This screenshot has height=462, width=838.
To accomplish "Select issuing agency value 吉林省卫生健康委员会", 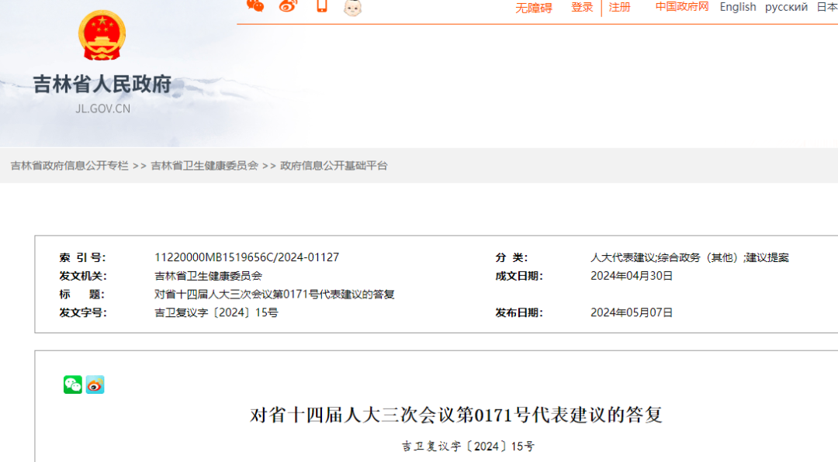I will click(x=209, y=276).
